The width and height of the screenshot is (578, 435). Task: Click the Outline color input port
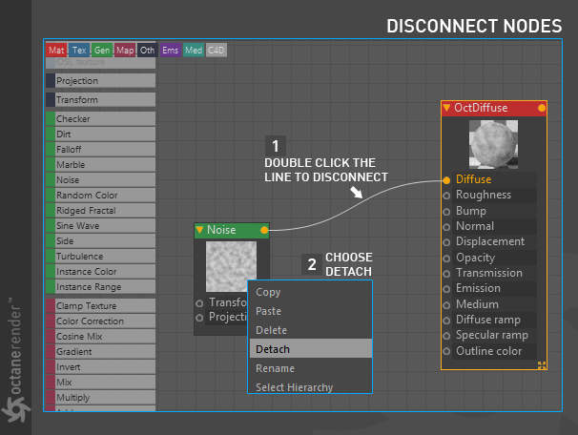[x=446, y=351]
